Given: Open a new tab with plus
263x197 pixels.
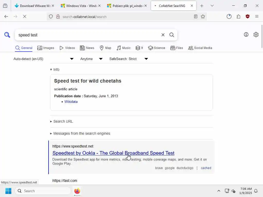Looking at the screenshot, I should pos(202,6).
